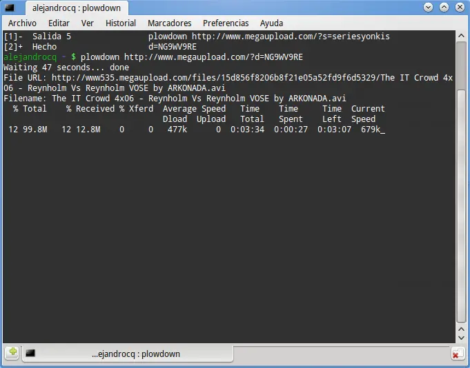Click the scrollbar up arrow near the bottom

click(x=461, y=329)
